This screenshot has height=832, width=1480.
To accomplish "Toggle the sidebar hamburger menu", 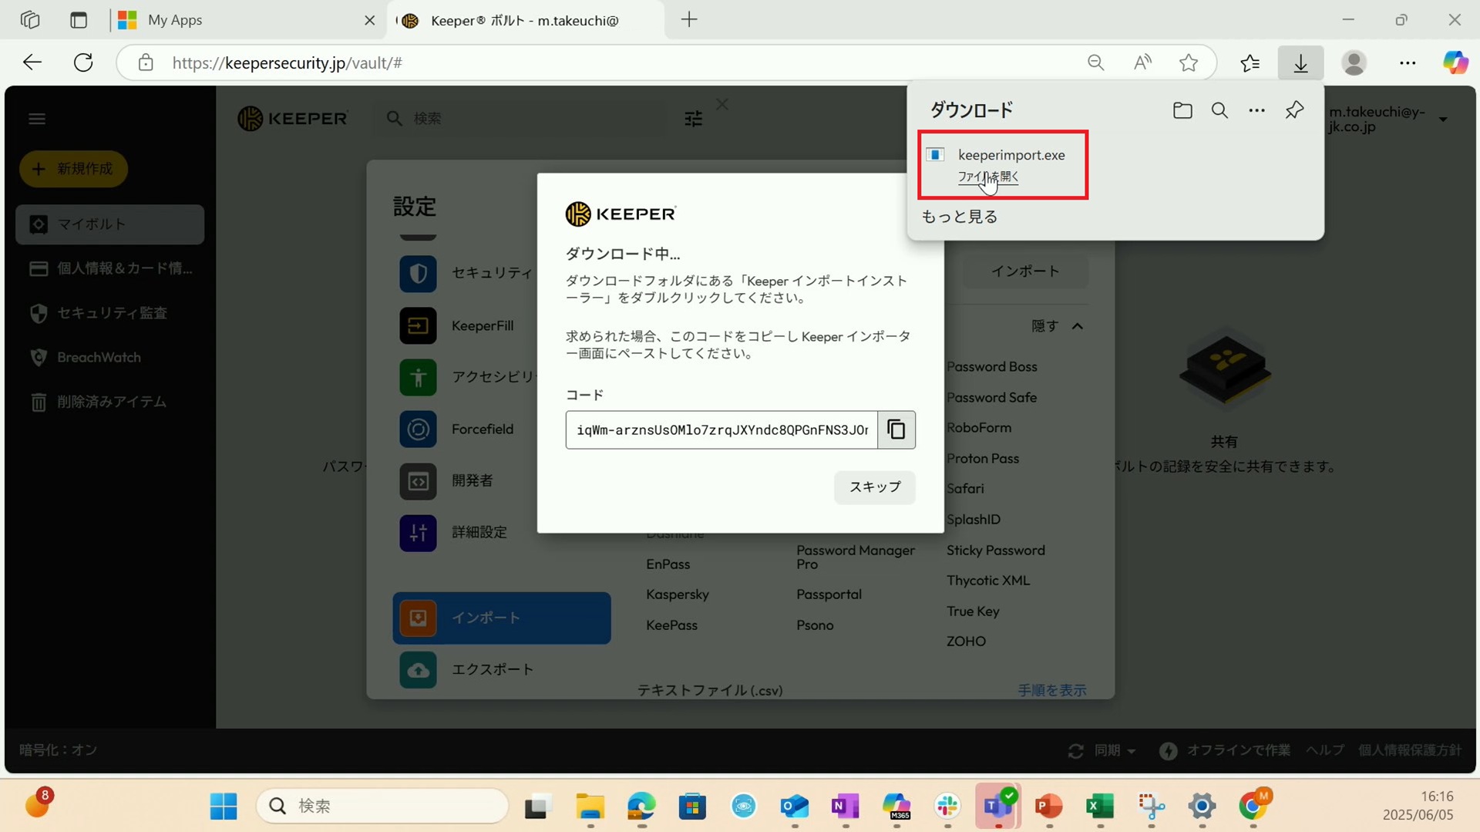I will coord(37,119).
